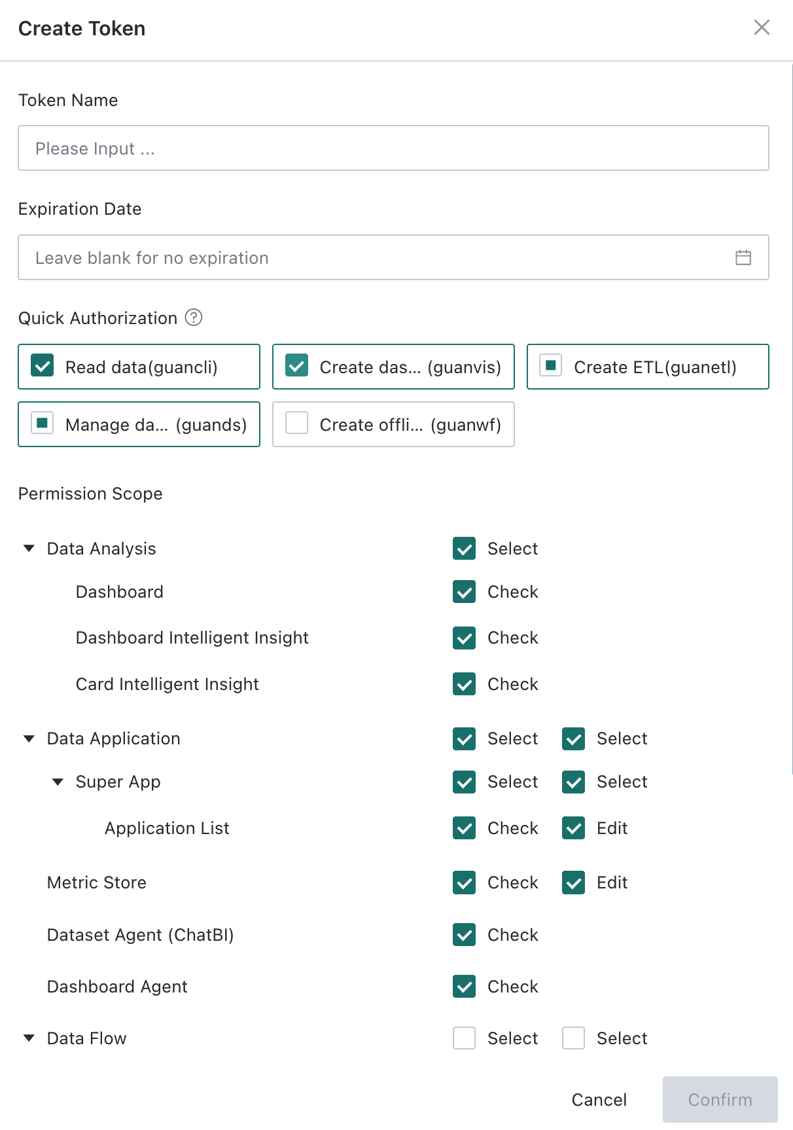This screenshot has height=1130, width=793.
Task: Uncheck Dashboard Intelligent Insight Check box
Action: (465, 638)
